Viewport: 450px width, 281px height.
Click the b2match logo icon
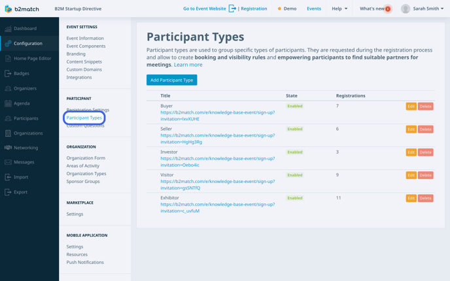(8, 9)
